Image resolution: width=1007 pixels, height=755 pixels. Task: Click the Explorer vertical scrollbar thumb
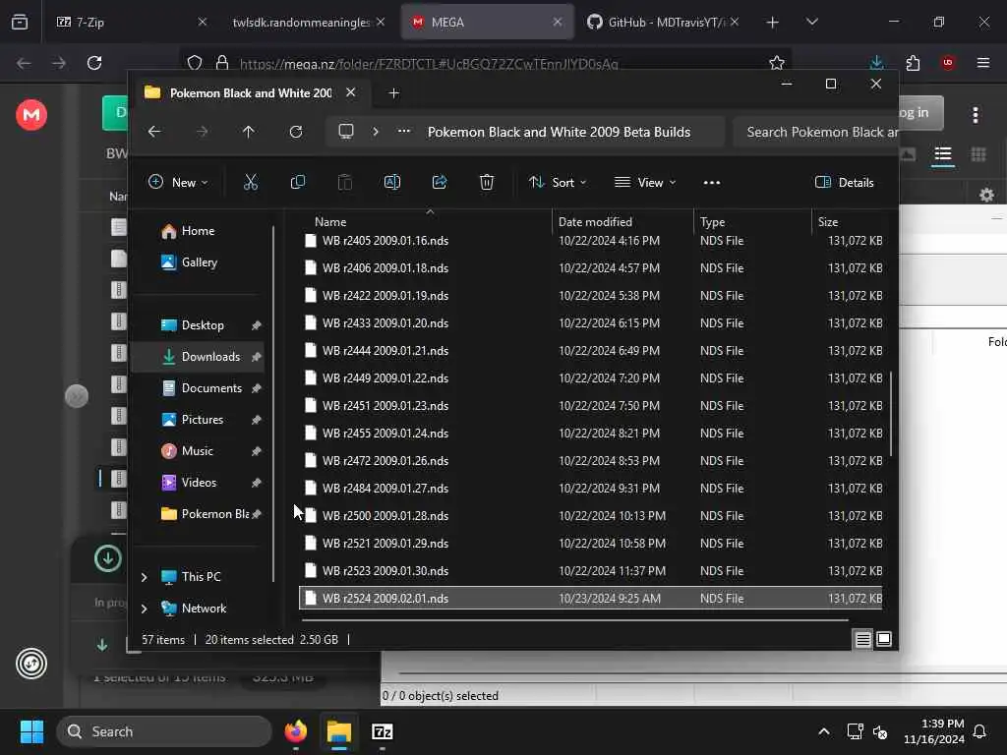(x=891, y=414)
